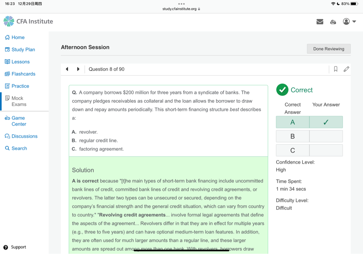Click the 'Difficulty Level:' label
The image size is (363, 254).
(x=292, y=200)
